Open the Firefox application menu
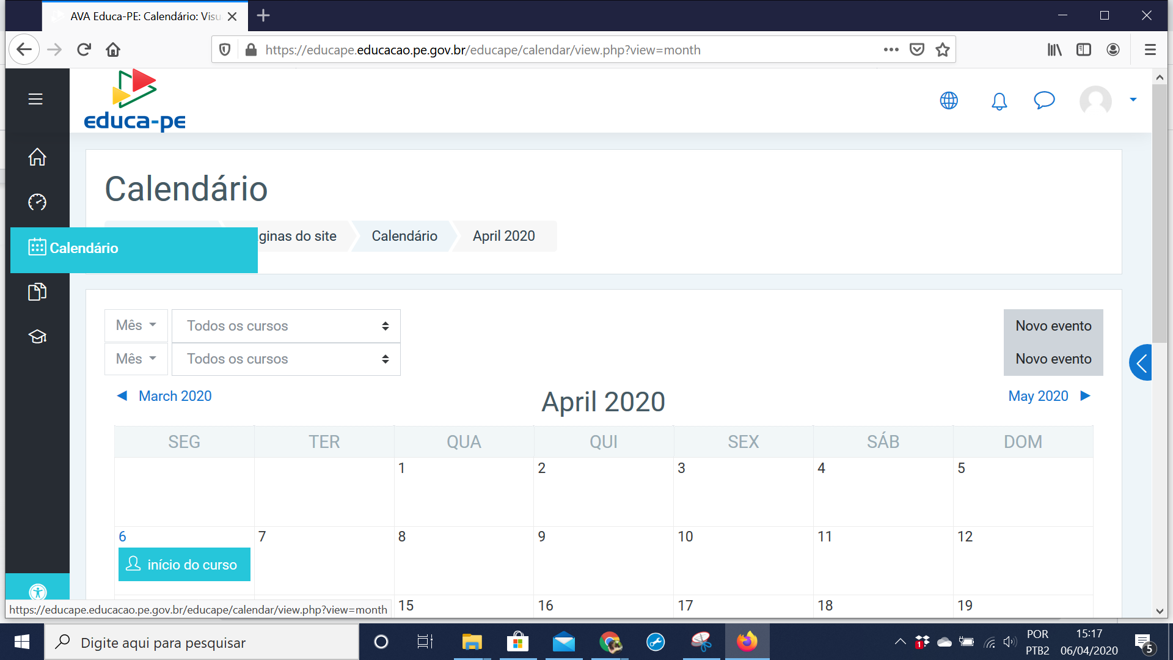Screen dimensions: 1173x660 click(1150, 50)
